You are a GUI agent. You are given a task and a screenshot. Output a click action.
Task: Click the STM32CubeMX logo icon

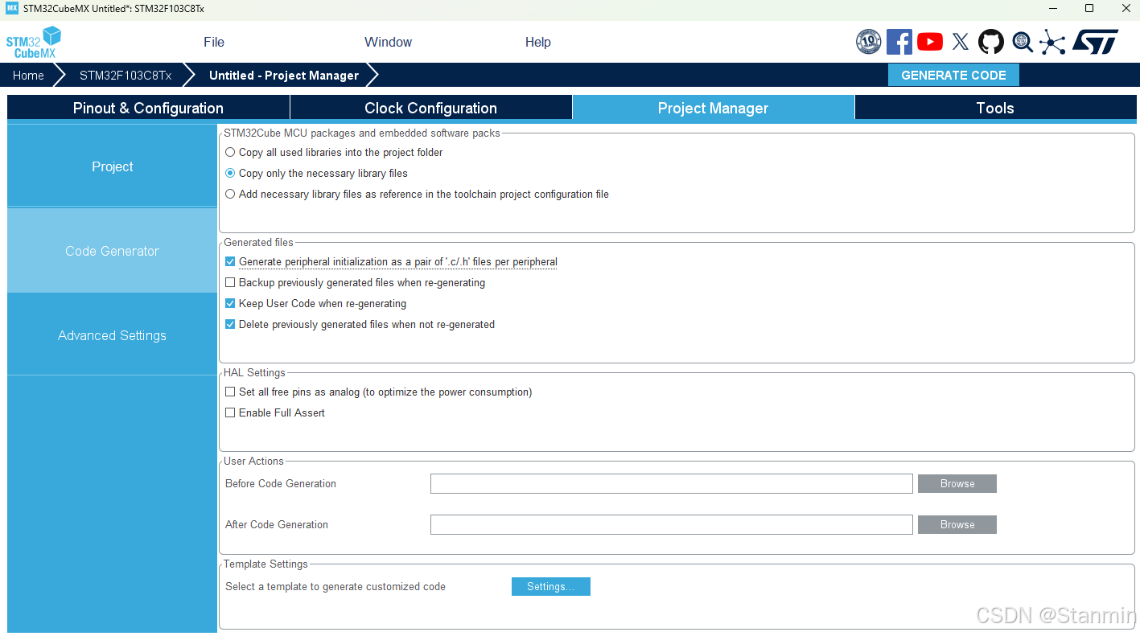coord(34,42)
